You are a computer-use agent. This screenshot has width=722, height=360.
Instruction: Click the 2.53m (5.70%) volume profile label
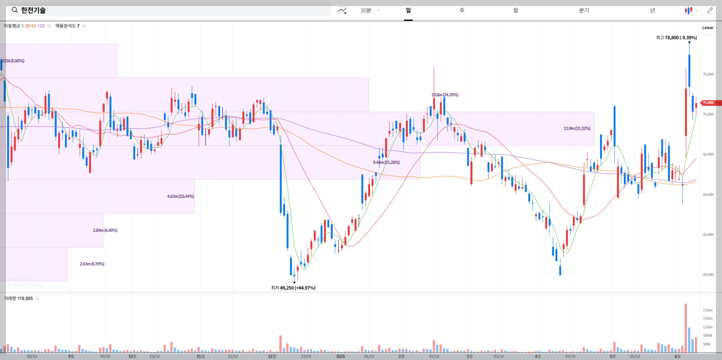click(92, 264)
